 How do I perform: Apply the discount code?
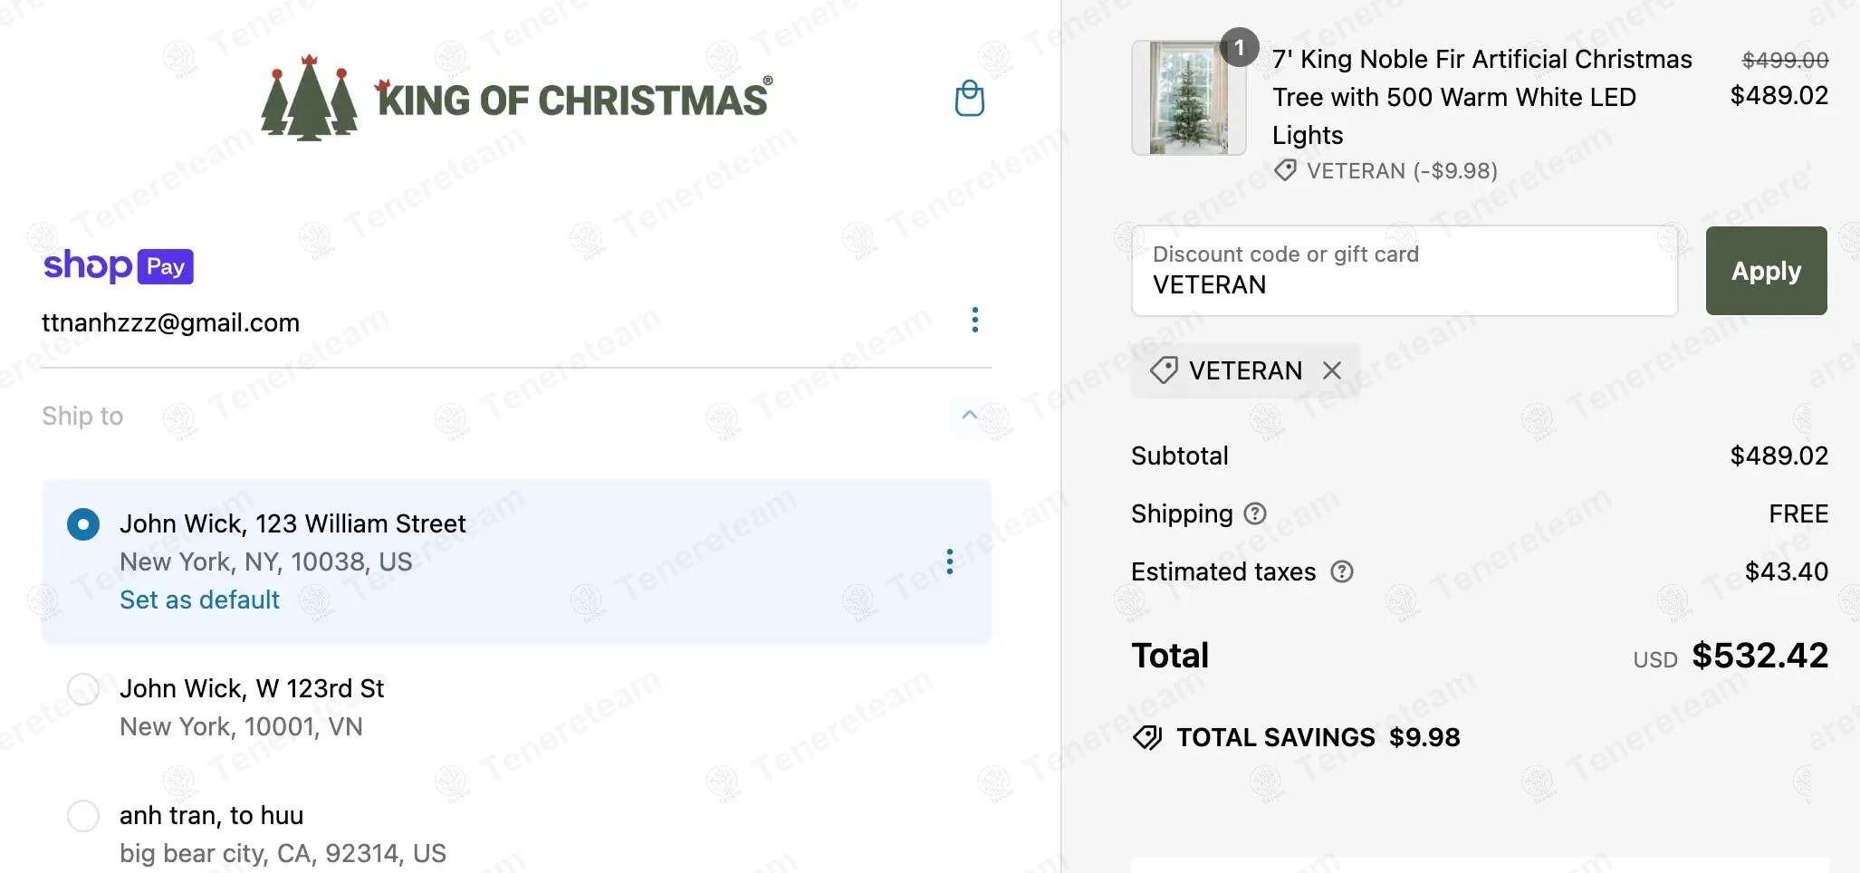pos(1765,271)
